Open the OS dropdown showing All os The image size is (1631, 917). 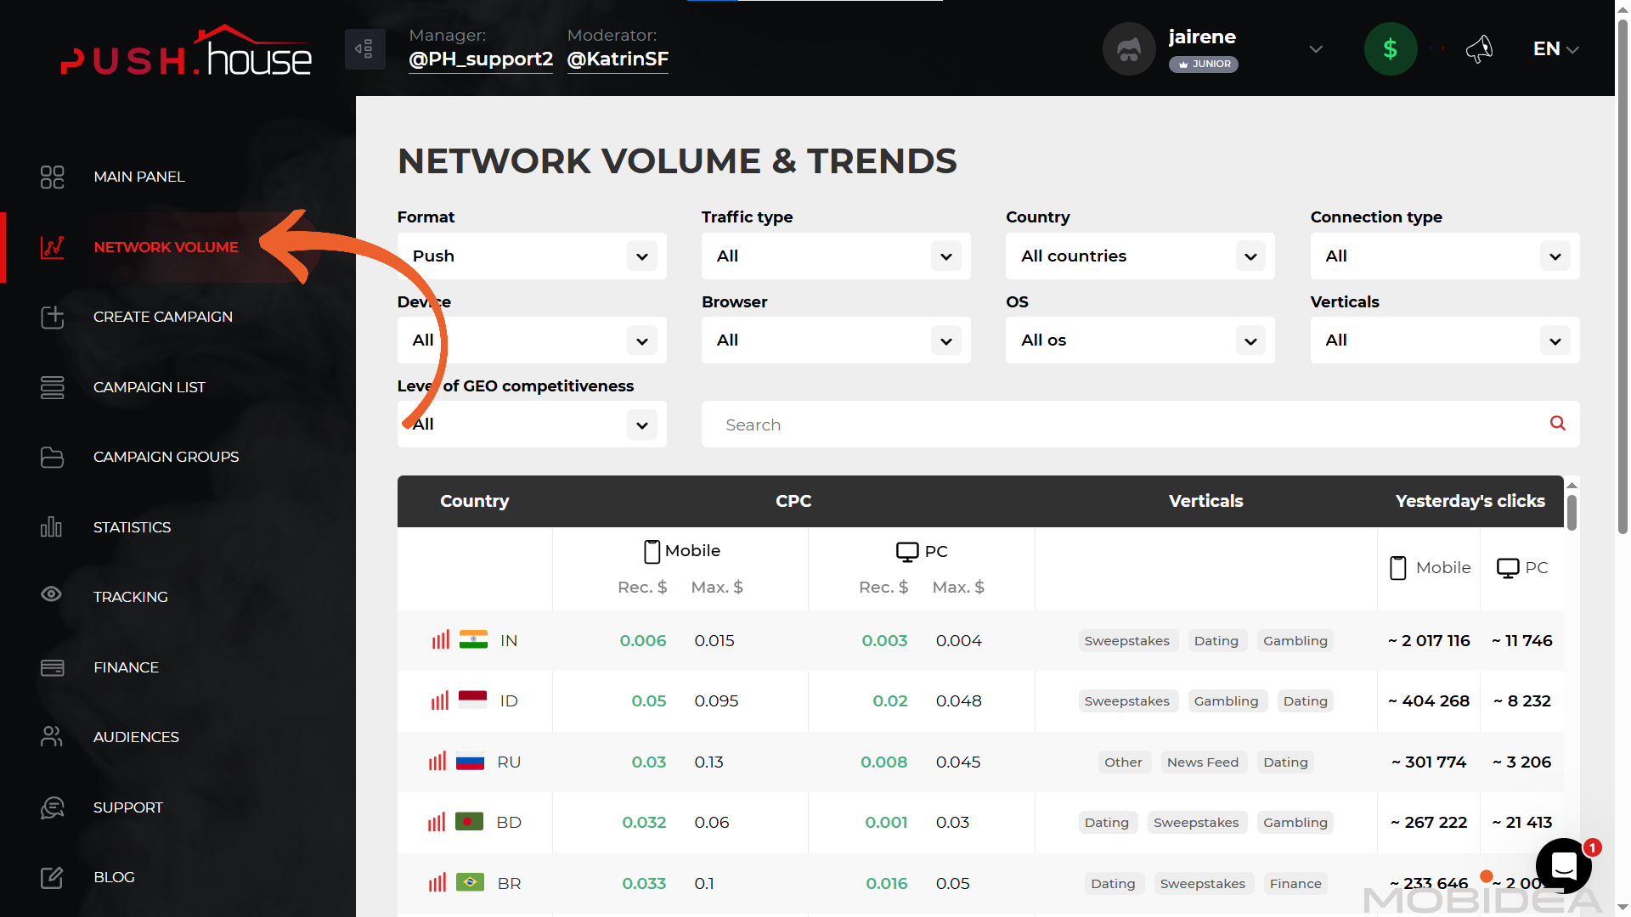tap(1139, 340)
